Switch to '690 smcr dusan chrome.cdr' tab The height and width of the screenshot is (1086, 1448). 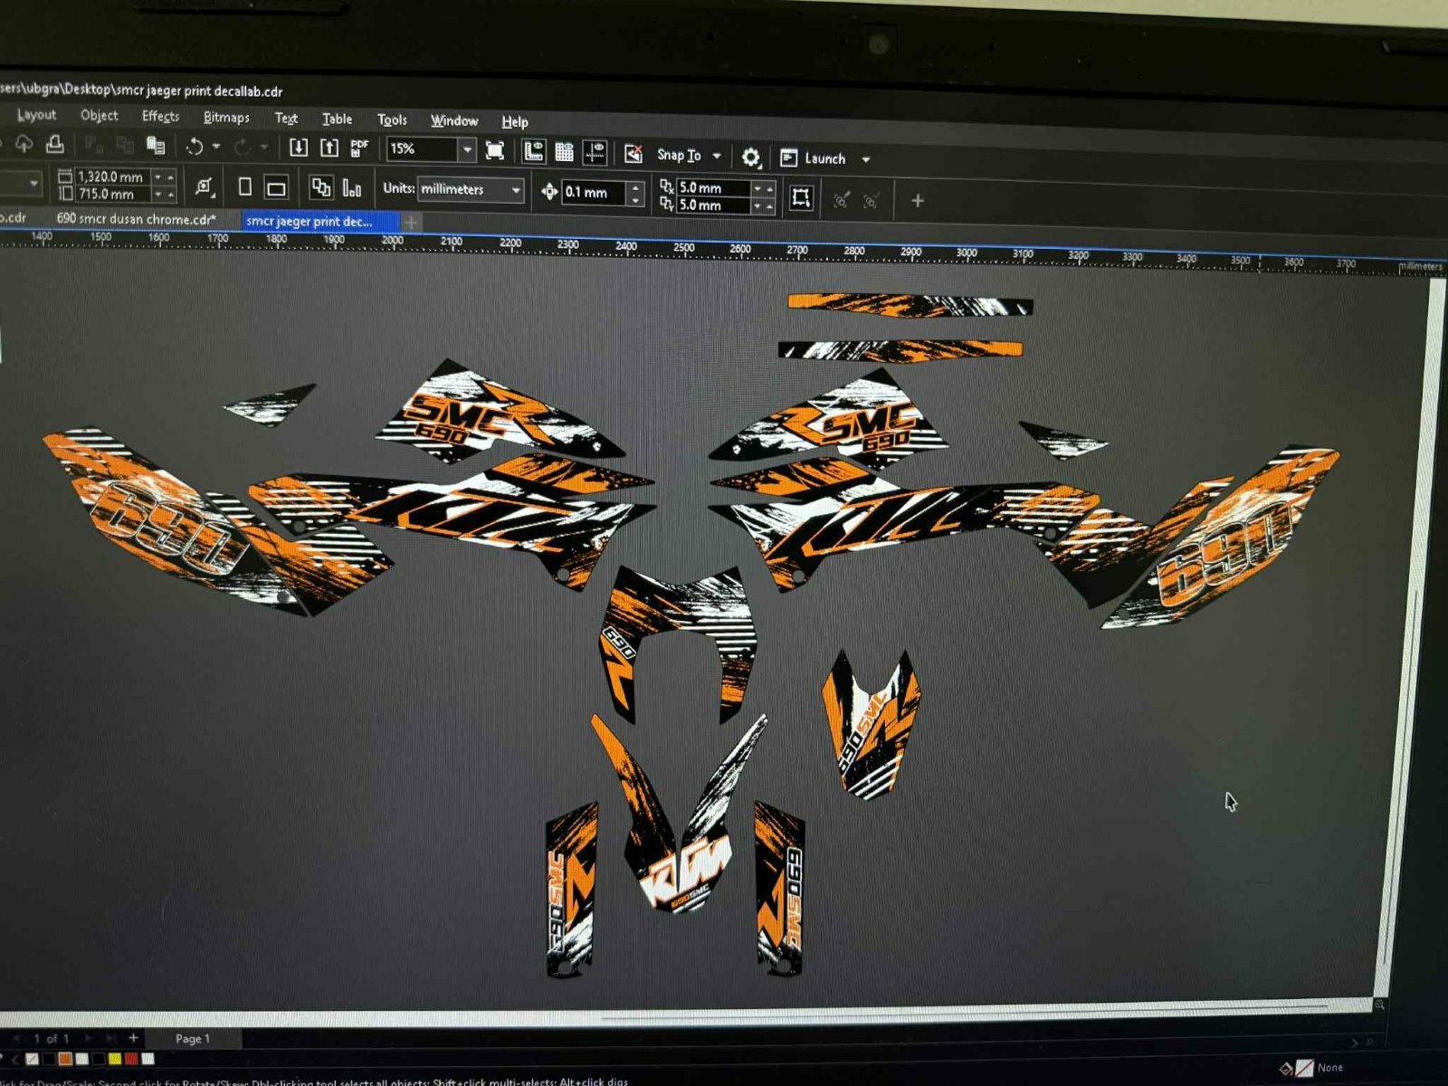click(x=137, y=218)
